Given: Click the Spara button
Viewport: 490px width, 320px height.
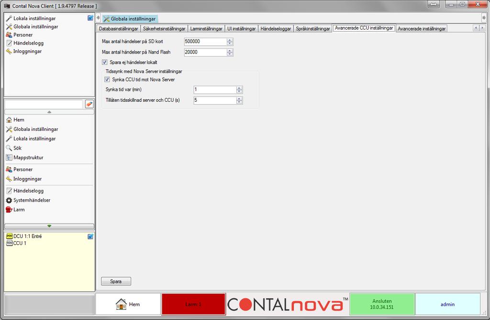Looking at the screenshot, I should coord(116,281).
